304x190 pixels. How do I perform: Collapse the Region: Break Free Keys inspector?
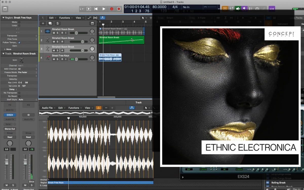coord(3,18)
